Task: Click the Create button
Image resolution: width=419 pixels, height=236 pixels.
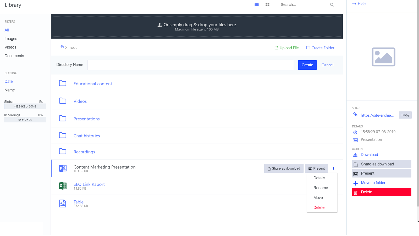Action: click(x=307, y=65)
